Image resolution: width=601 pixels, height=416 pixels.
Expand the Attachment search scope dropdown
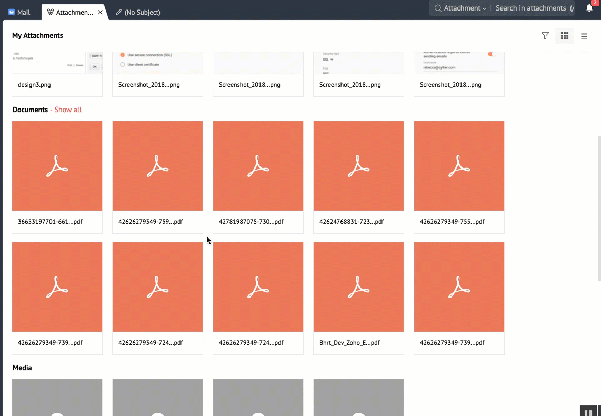click(465, 8)
